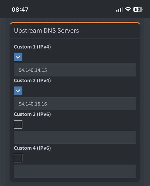Tap the white checkmark in Custom 1 box
The width and height of the screenshot is (150, 186).
pos(18,57)
